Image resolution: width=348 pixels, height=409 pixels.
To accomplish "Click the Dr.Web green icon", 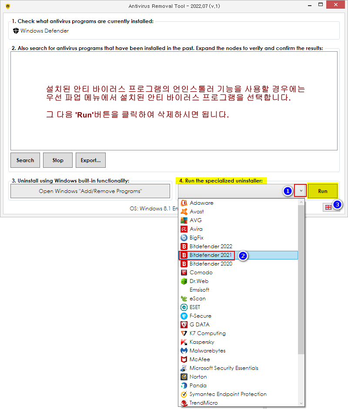I will click(184, 281).
